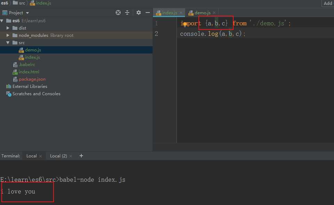Collapse the es6 root folder arrow
The width and height of the screenshot is (334, 205).
click(x=2, y=20)
